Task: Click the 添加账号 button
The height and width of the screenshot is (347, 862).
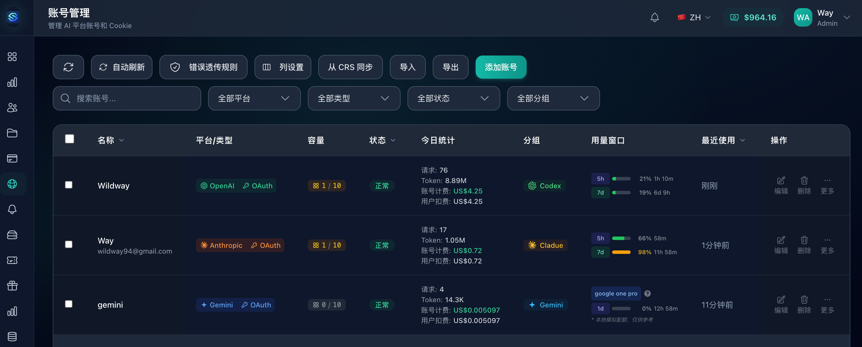Action: pyautogui.click(x=501, y=67)
